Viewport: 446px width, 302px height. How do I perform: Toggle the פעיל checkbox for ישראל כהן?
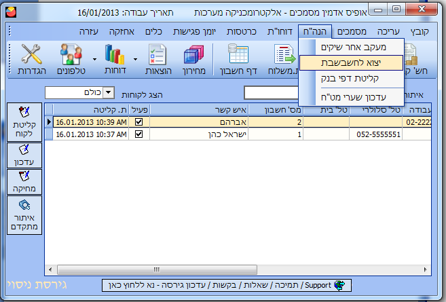pos(139,134)
